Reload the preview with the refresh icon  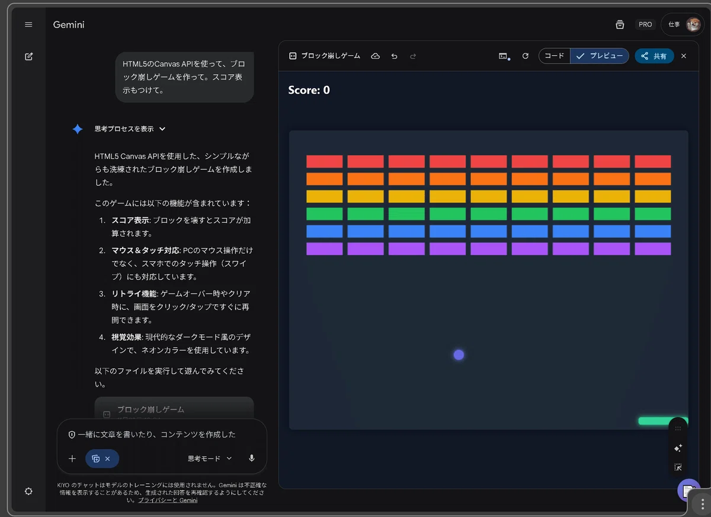[x=525, y=56]
